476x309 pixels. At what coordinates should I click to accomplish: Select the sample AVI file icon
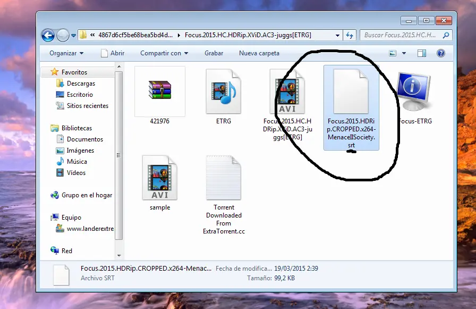coord(160,178)
